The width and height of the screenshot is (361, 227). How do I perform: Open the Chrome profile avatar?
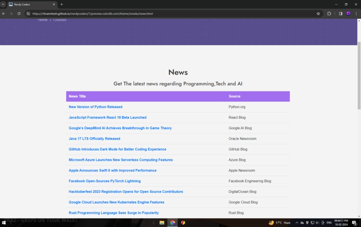click(x=348, y=13)
